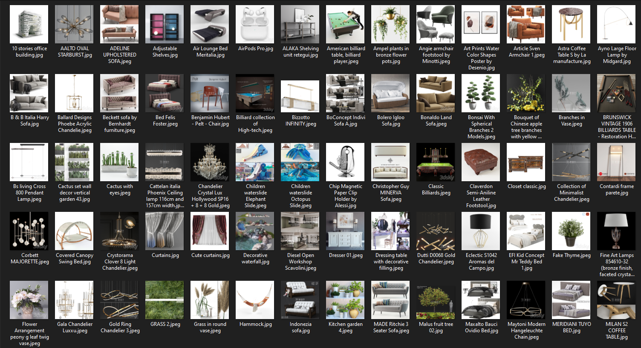Screen dimensions: 641x348
Task: Select the Fake Thyme.jpeg thumbnail
Action: point(572,231)
